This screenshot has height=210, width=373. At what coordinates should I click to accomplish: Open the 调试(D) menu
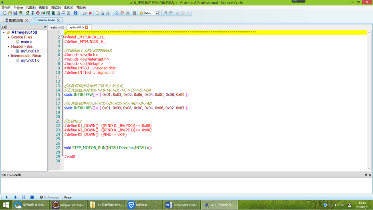[x=56, y=8]
